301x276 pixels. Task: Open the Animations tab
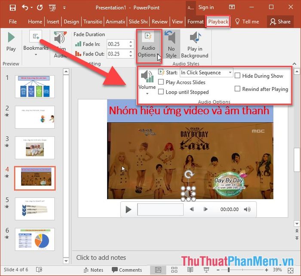click(x=115, y=21)
